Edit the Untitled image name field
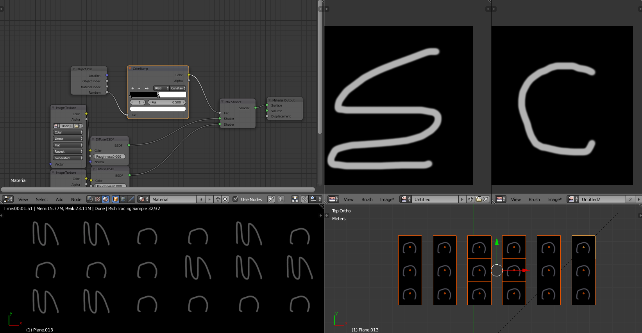642x333 pixels. 435,199
